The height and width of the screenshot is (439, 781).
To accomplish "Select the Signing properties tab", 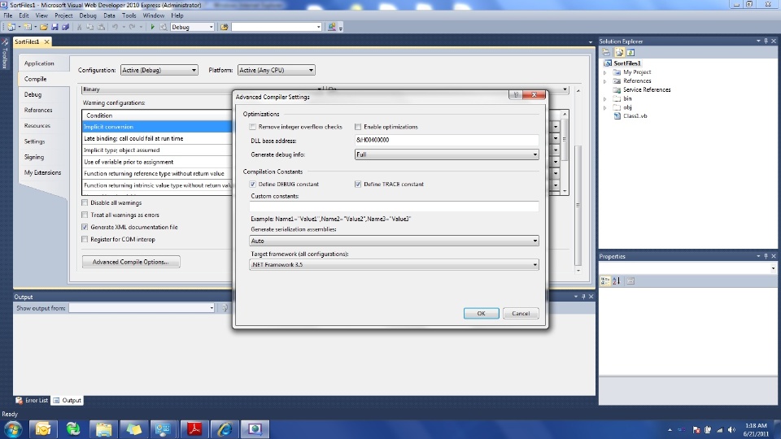I will tap(34, 157).
